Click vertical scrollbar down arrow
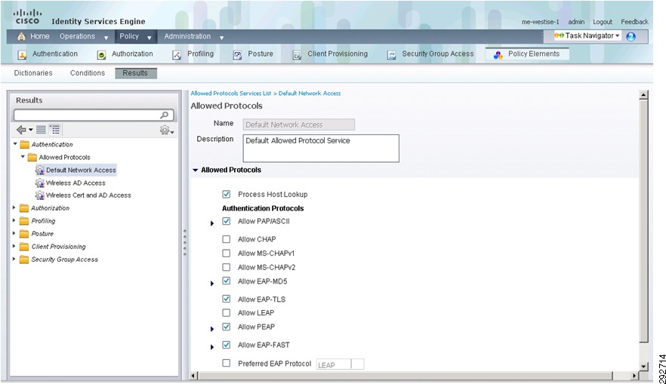This screenshot has height=384, width=666. point(643,366)
